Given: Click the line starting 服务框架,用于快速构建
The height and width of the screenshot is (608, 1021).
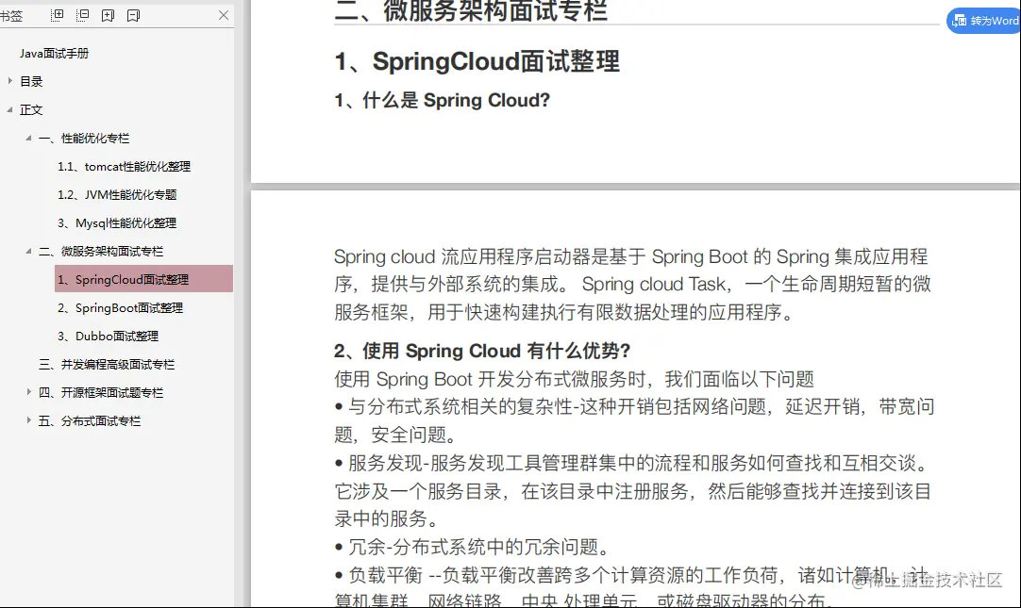Looking at the screenshot, I should (565, 312).
